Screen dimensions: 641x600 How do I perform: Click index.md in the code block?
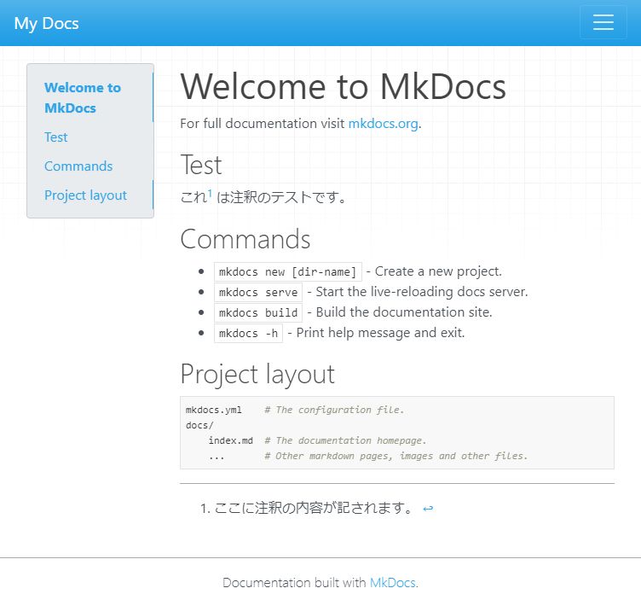(230, 440)
